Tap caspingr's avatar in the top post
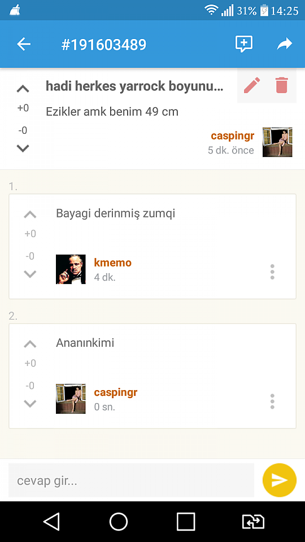The width and height of the screenshot is (305, 542). [277, 142]
